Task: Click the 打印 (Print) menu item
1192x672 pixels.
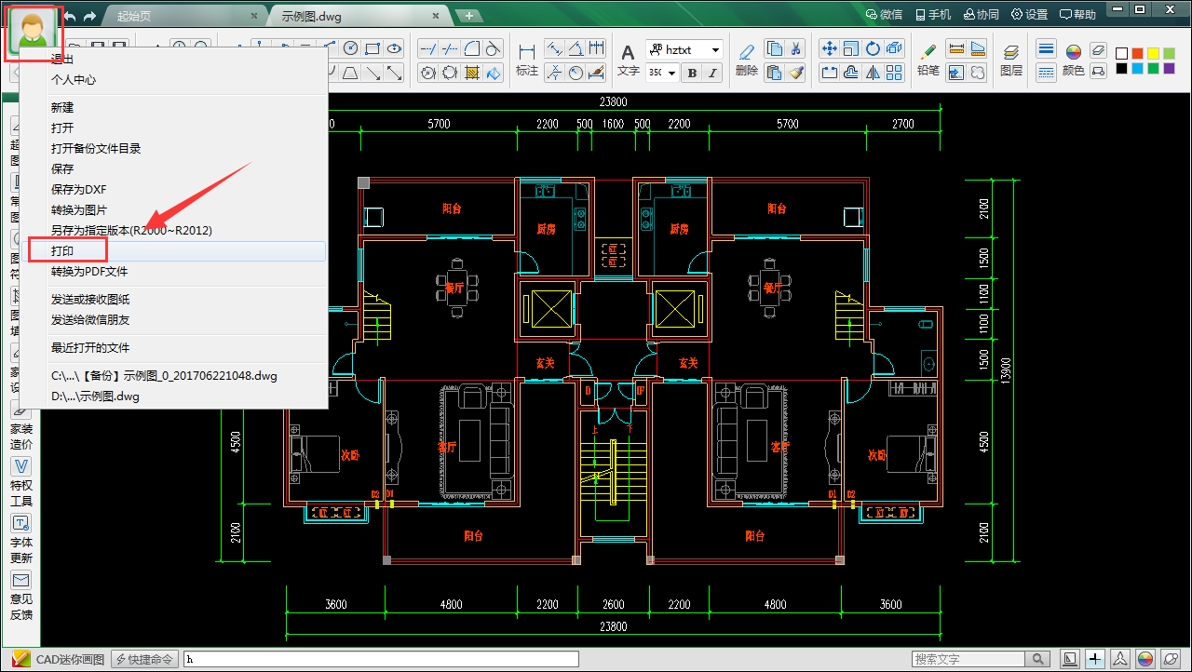Action: click(x=63, y=251)
